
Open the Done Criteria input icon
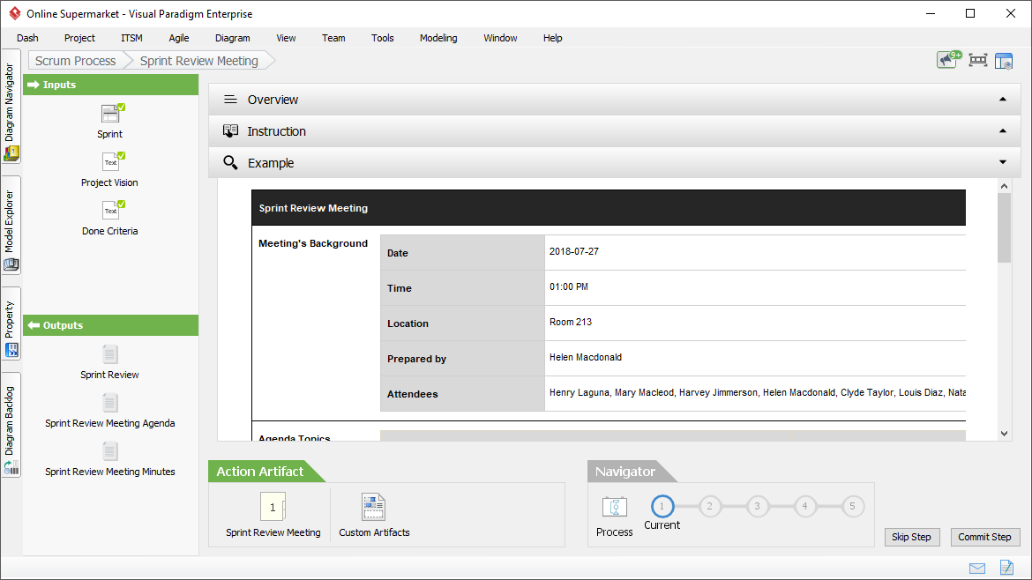(x=110, y=211)
